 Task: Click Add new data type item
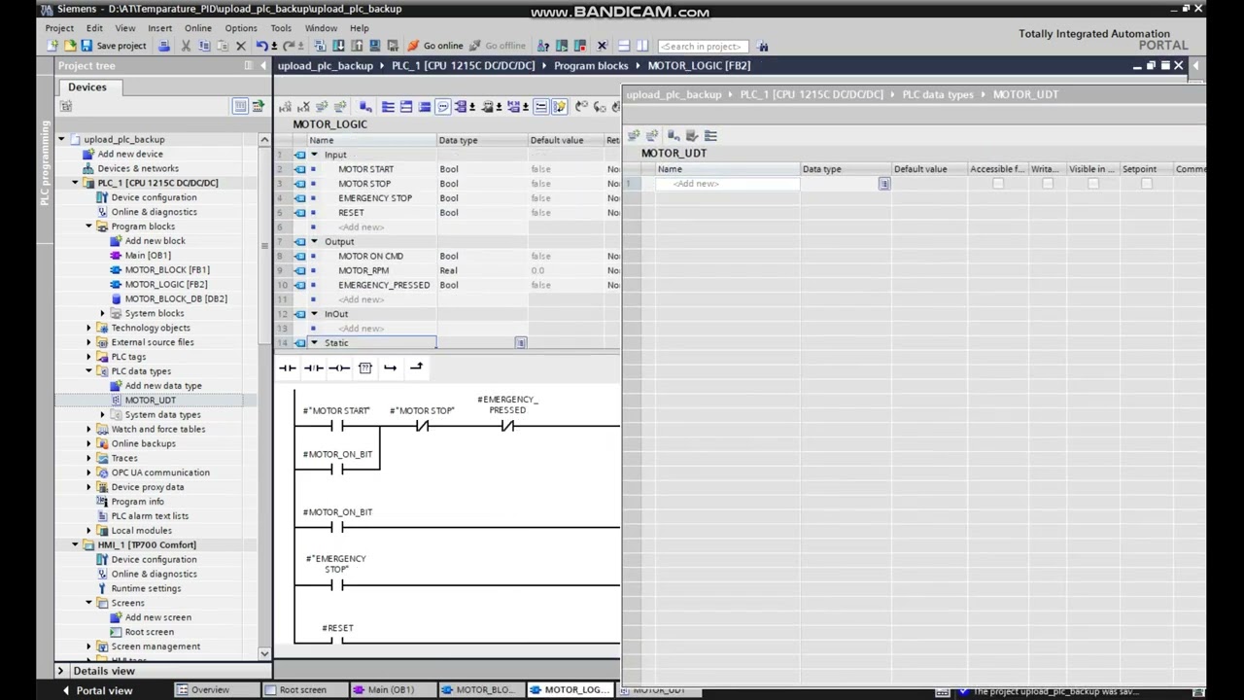(x=163, y=386)
